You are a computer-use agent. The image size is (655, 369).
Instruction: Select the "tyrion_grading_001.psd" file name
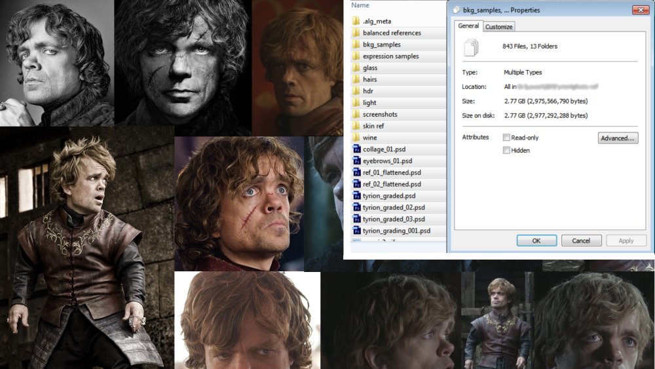(x=396, y=231)
